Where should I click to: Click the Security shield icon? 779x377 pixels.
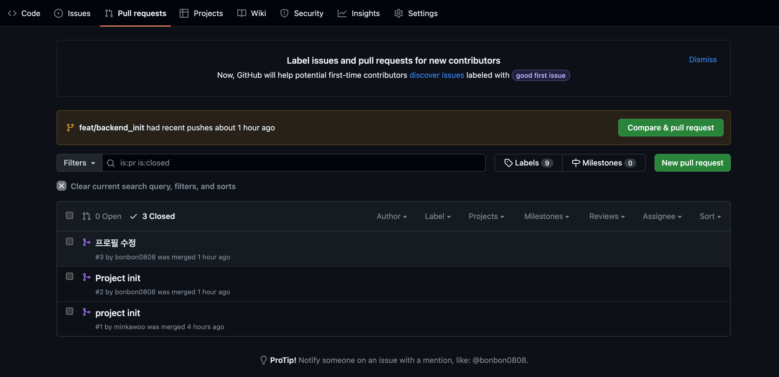pyautogui.click(x=284, y=13)
